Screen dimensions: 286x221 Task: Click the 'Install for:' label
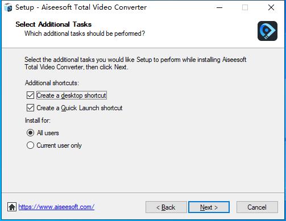(x=38, y=120)
